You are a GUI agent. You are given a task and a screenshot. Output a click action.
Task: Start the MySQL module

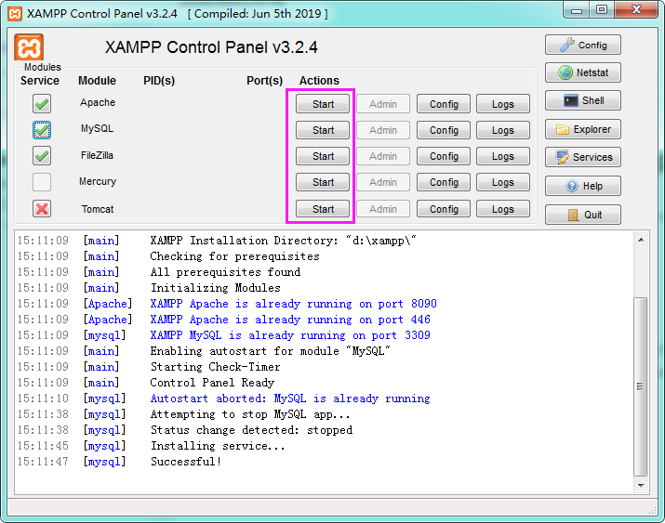click(x=323, y=130)
